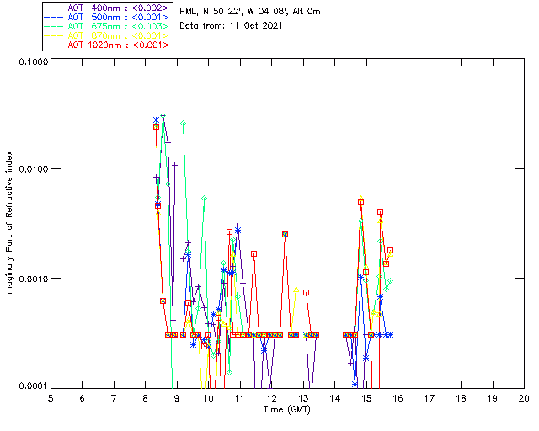Click the x-axis tick label 6
The width and height of the screenshot is (539, 431).
83,398
